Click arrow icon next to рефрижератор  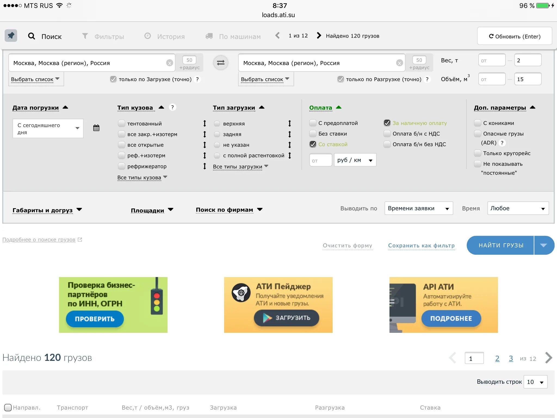point(205,166)
